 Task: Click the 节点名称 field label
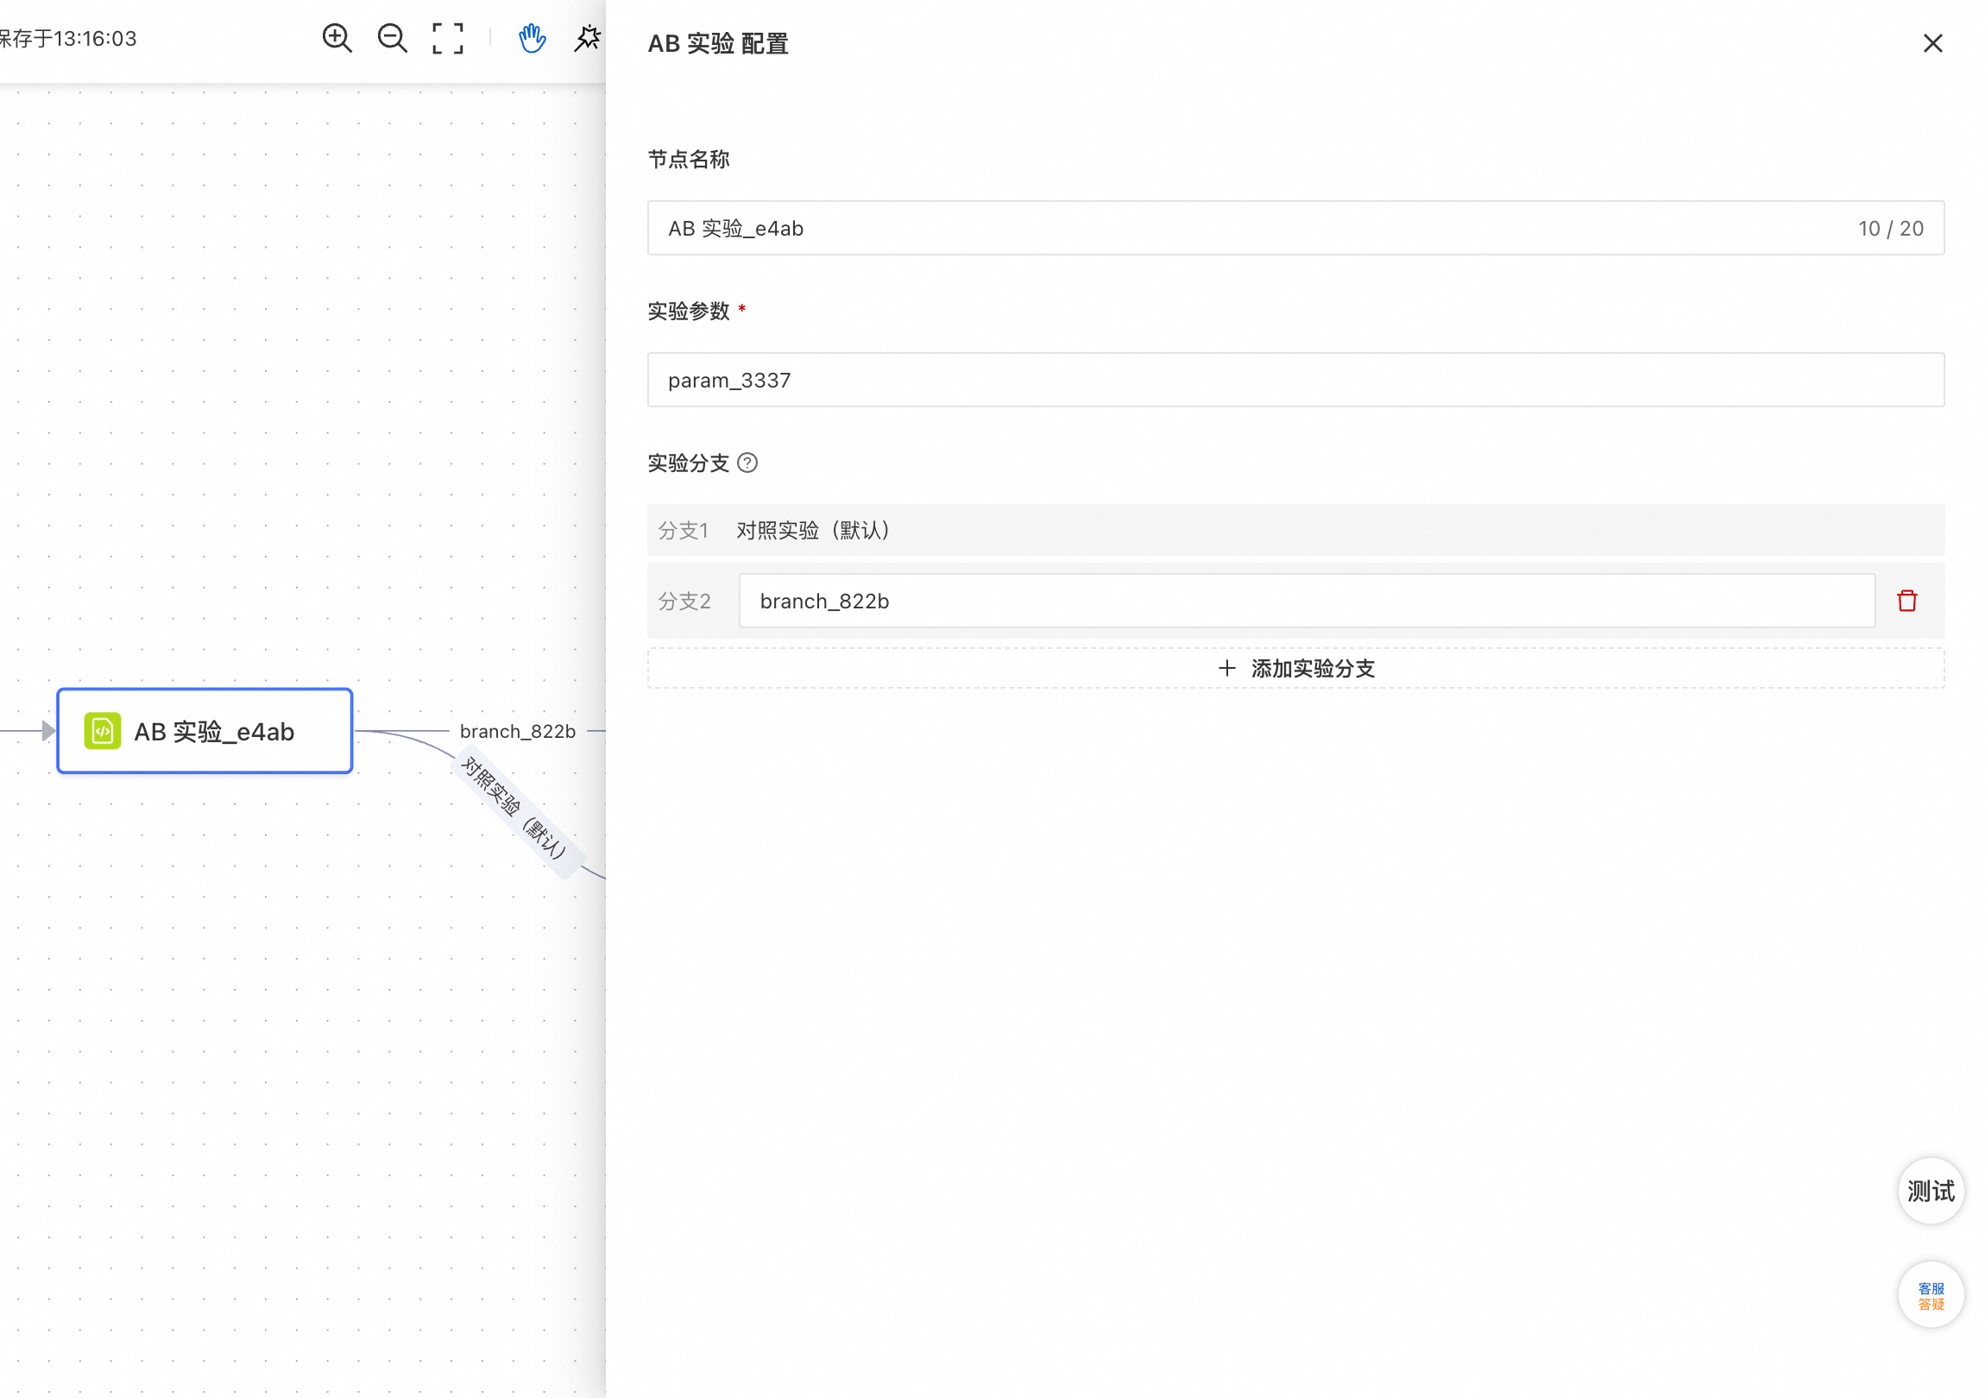pos(689,159)
